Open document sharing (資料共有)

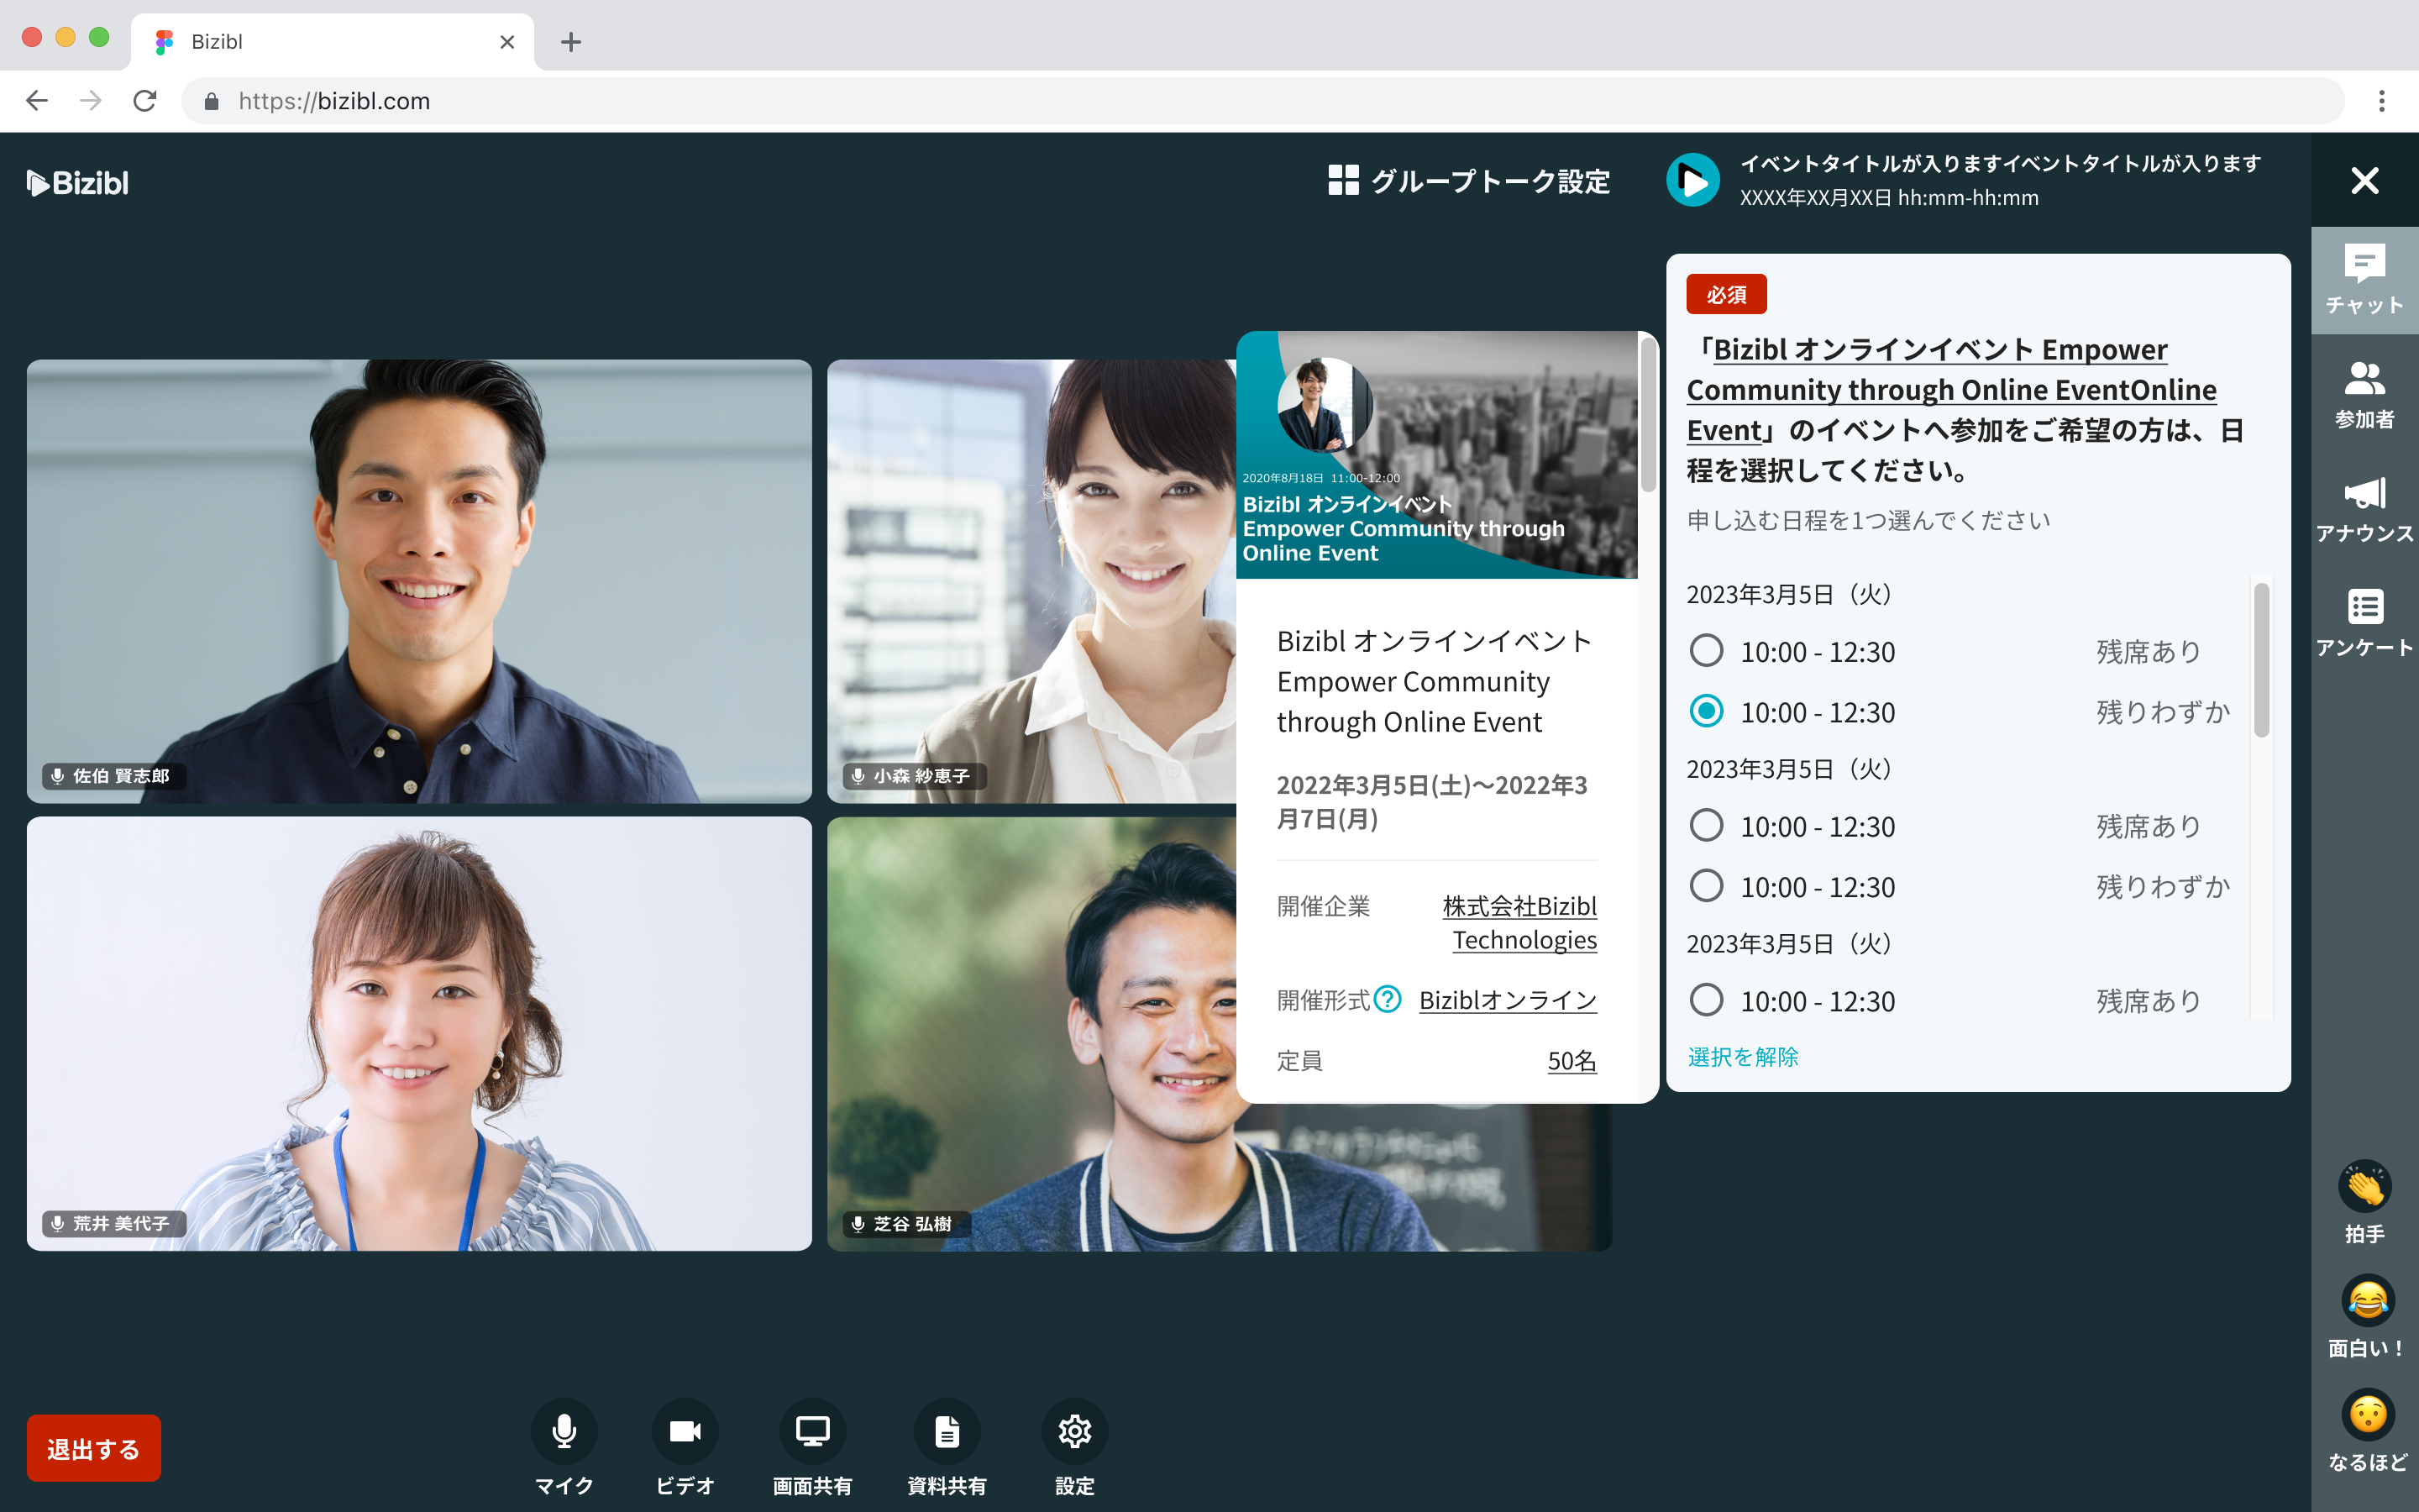tap(947, 1431)
